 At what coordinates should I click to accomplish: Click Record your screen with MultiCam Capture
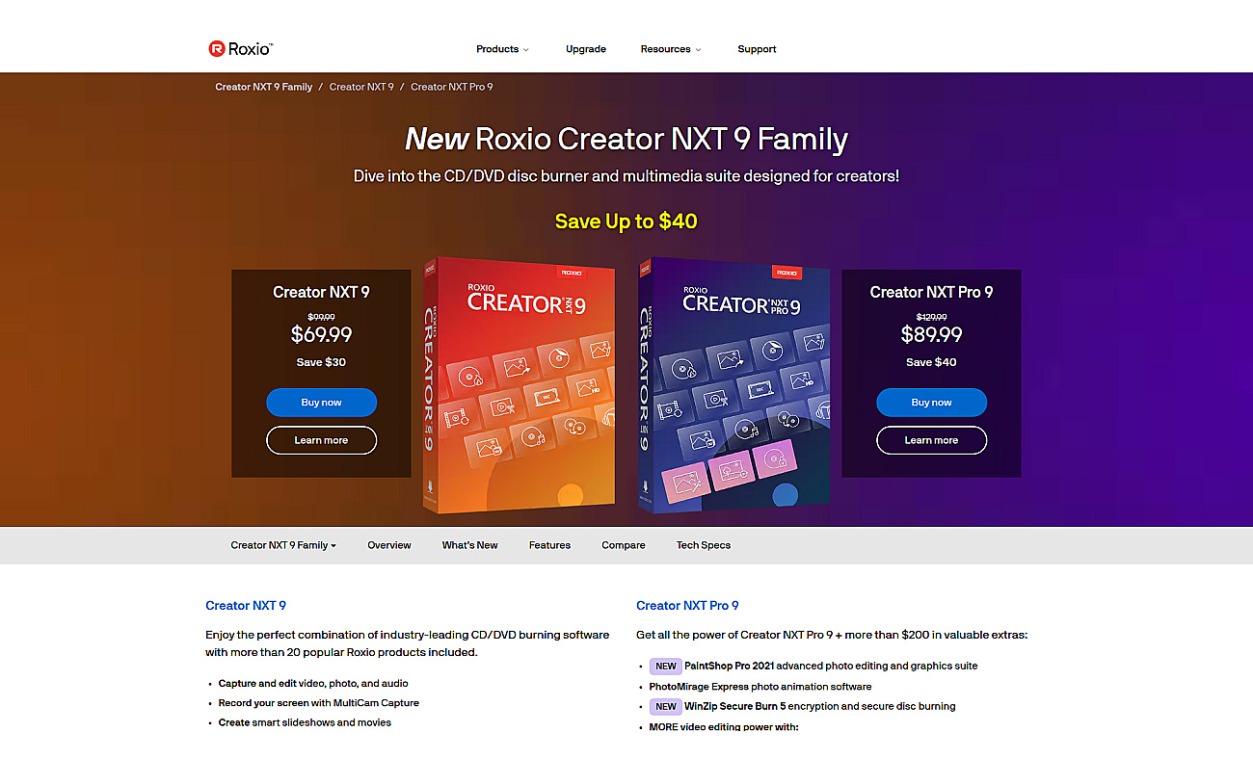point(319,703)
